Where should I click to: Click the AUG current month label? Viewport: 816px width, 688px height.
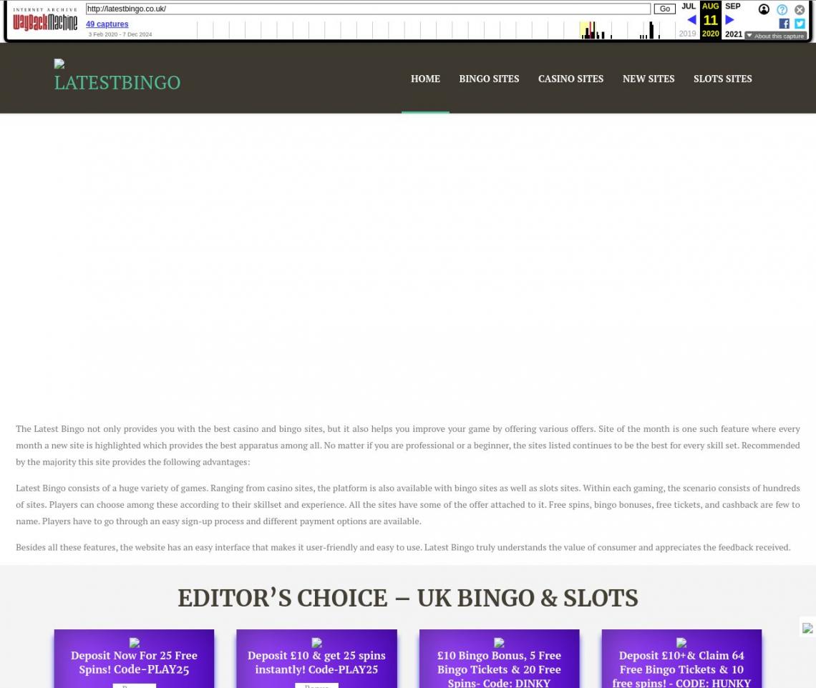pyautogui.click(x=710, y=6)
